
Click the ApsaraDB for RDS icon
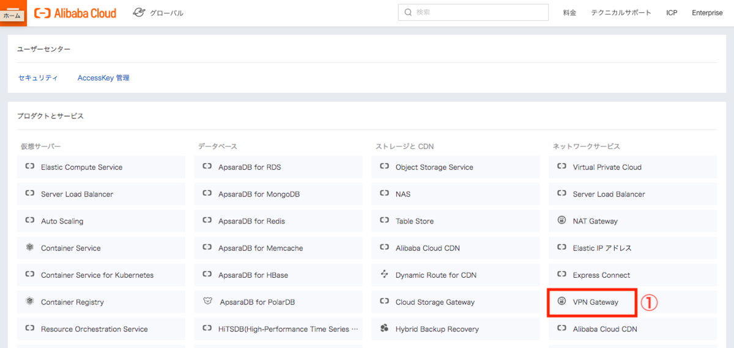(207, 167)
